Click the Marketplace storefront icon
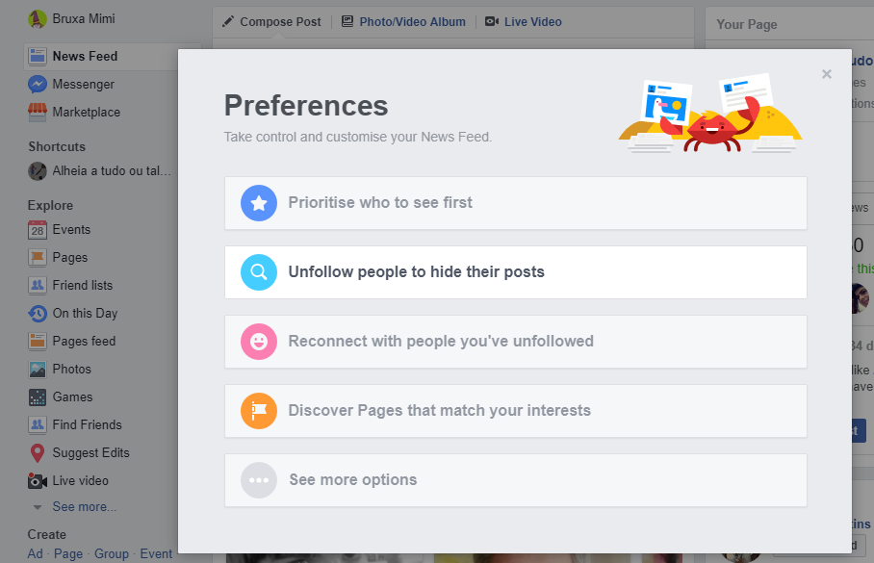Image resolution: width=874 pixels, height=563 pixels. [38, 113]
